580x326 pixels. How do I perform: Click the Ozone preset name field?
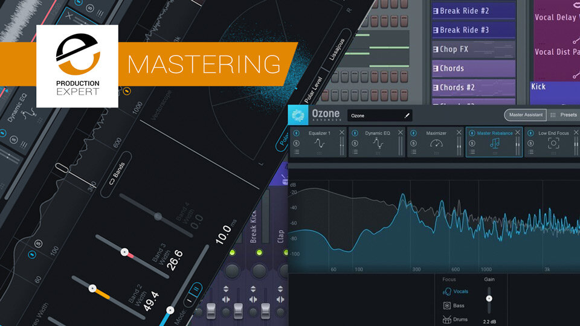(x=379, y=116)
